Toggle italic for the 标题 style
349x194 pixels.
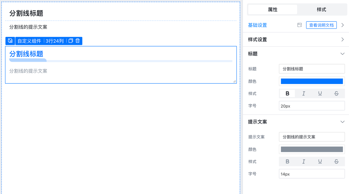tap(304, 93)
